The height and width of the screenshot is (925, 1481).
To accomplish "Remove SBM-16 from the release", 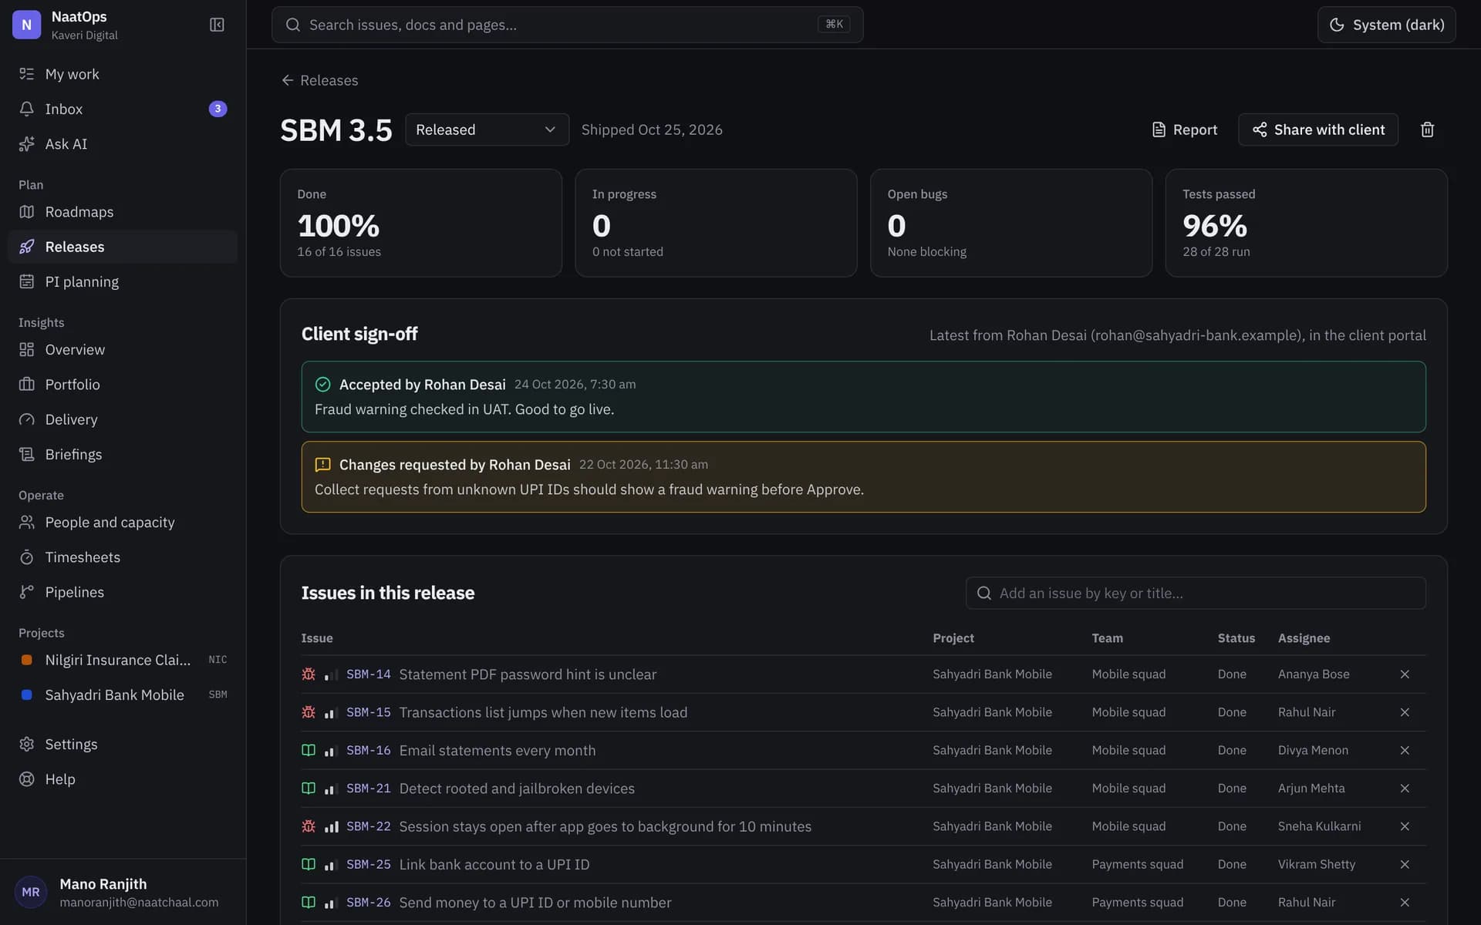I will [1405, 750].
